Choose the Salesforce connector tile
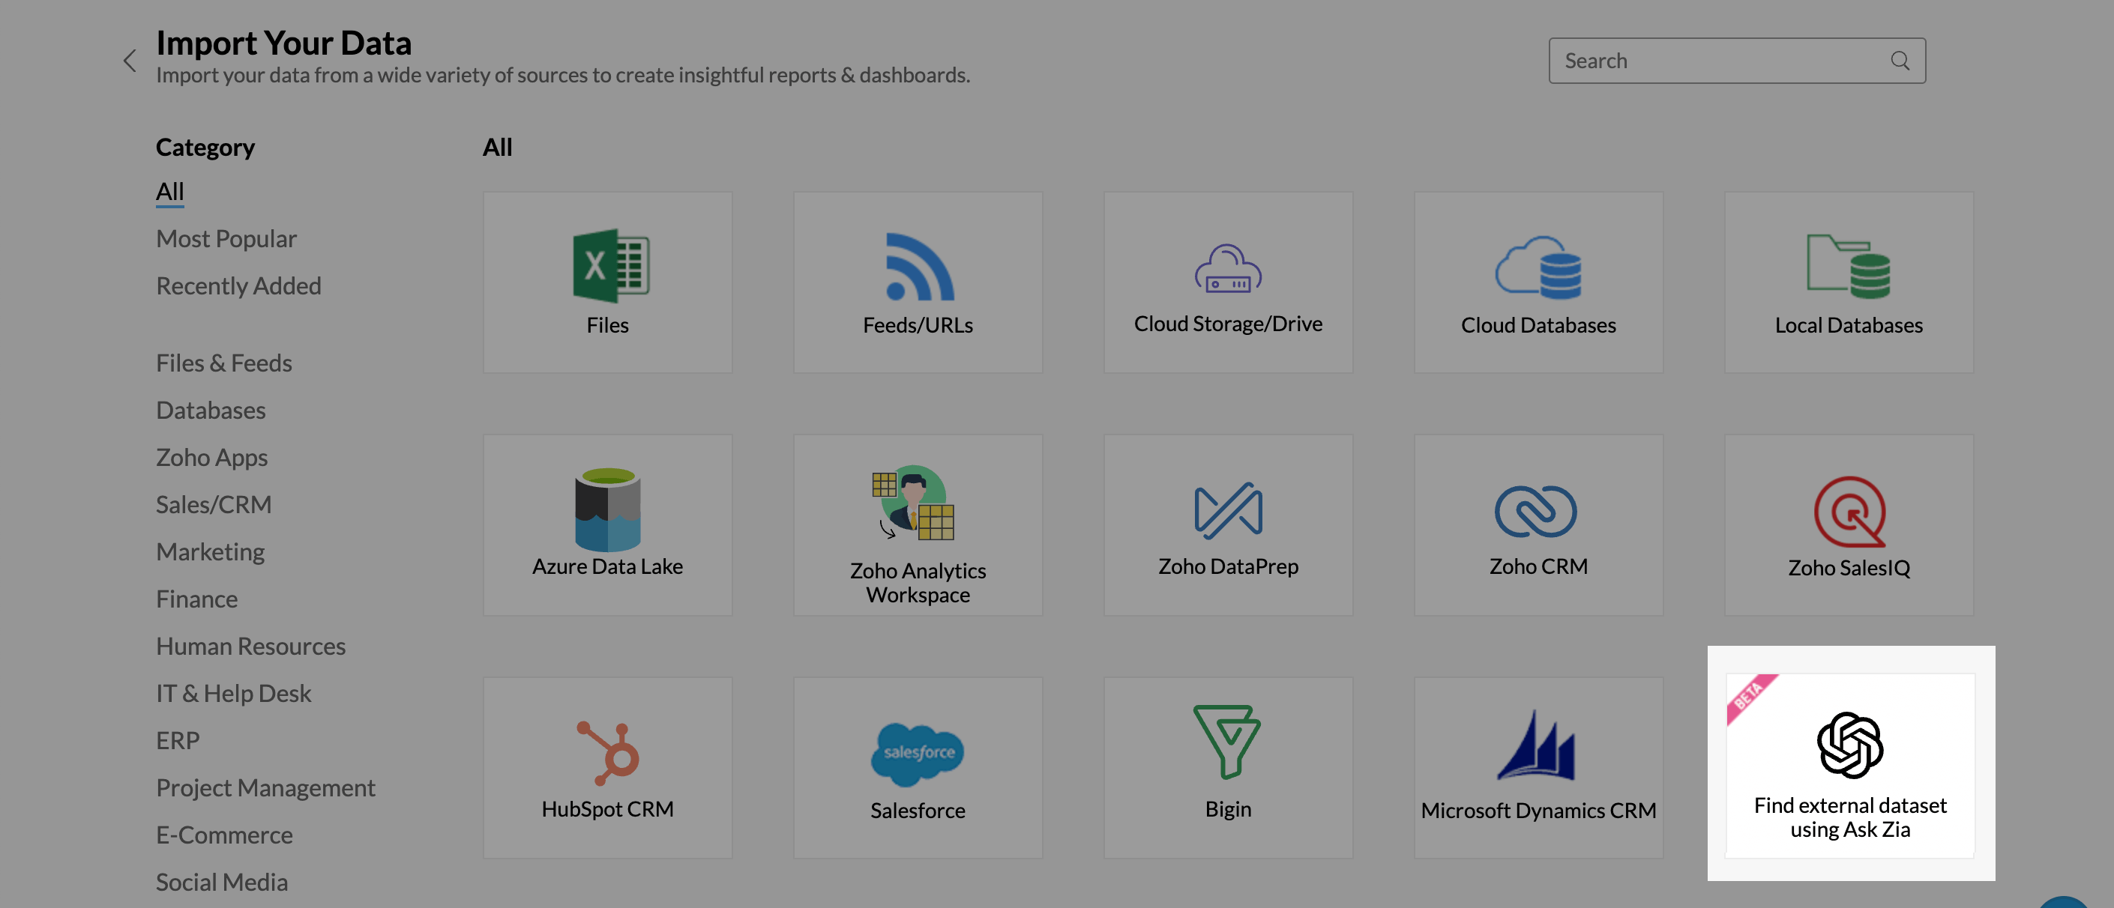This screenshot has width=2114, height=908. 918,768
